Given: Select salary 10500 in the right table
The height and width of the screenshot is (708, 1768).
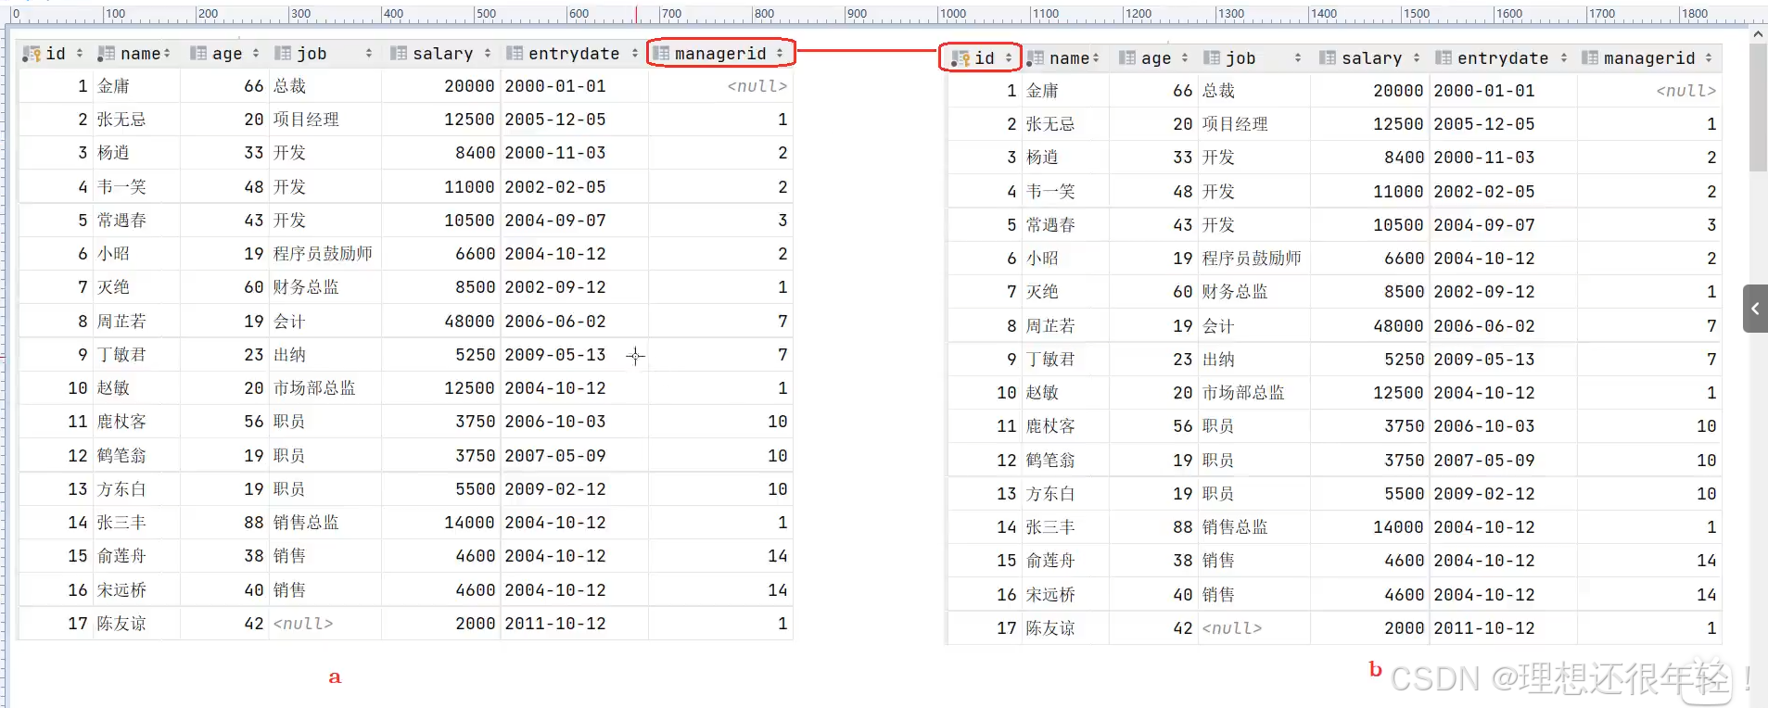Looking at the screenshot, I should point(1398,225).
